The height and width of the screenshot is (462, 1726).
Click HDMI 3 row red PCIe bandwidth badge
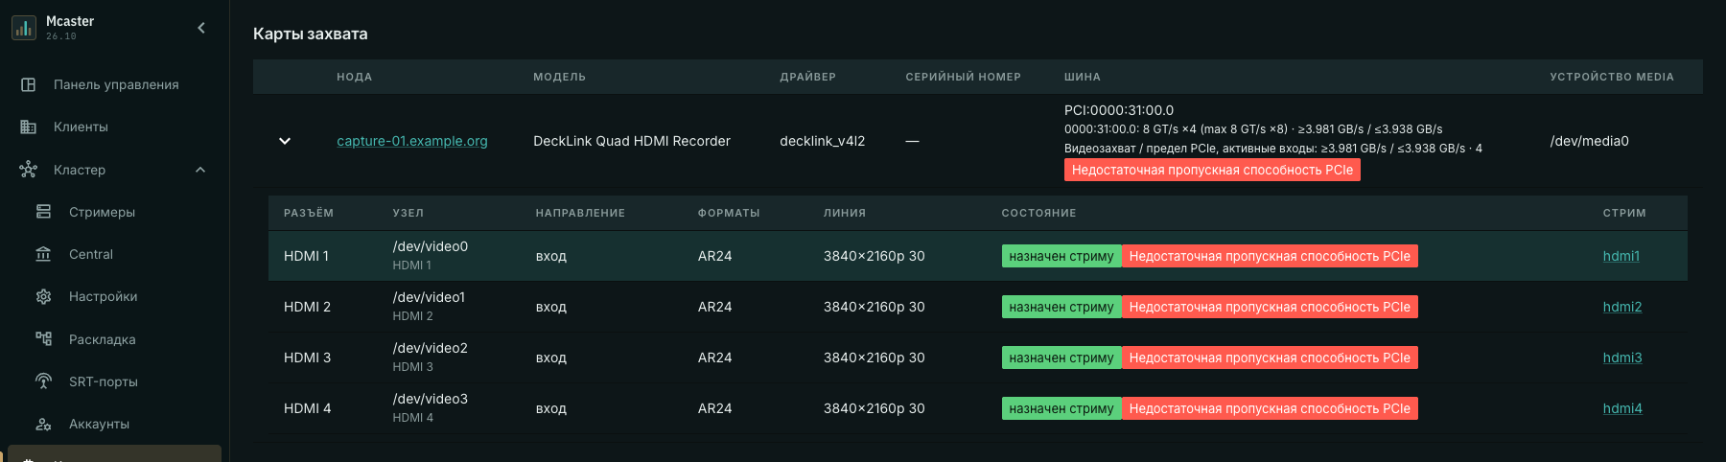[x=1270, y=358]
